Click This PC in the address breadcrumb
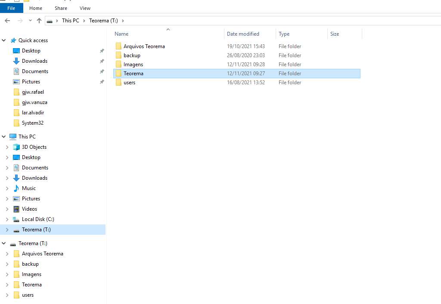Image resolution: width=441 pixels, height=304 pixels. [x=71, y=21]
